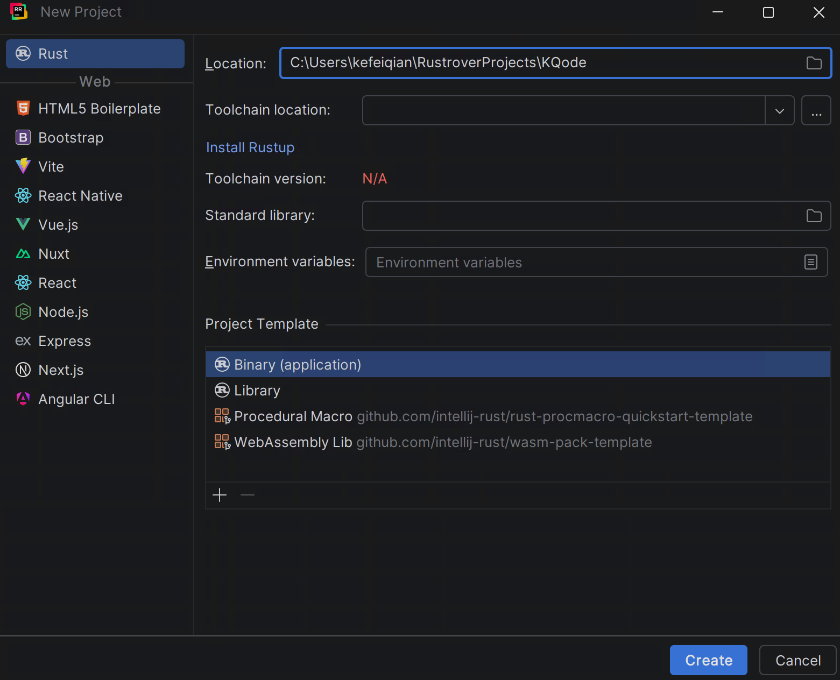The width and height of the screenshot is (840, 680).
Task: Click the Toolchain location label
Action: pyautogui.click(x=268, y=110)
